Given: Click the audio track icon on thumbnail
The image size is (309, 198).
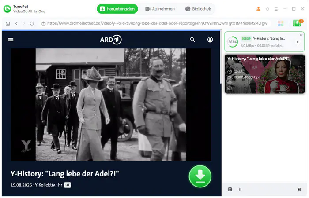Looking at the screenshot, I should tap(230, 83).
